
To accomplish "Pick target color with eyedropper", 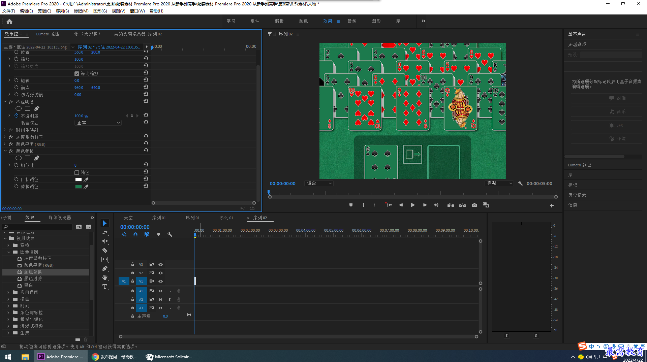I will click(x=86, y=180).
